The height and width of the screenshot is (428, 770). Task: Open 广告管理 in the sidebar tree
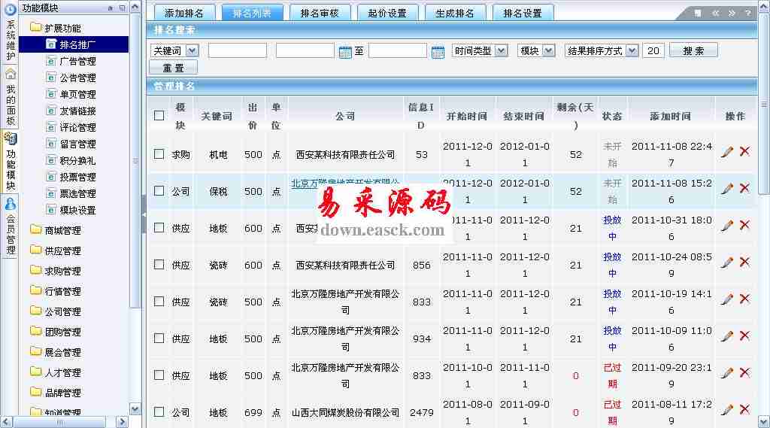click(x=77, y=61)
